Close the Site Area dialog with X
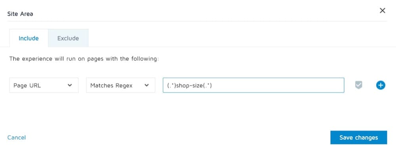The width and height of the screenshot is (396, 152). pos(383,11)
